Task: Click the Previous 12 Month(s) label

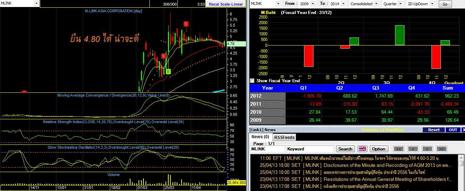Action: [x=382, y=130]
